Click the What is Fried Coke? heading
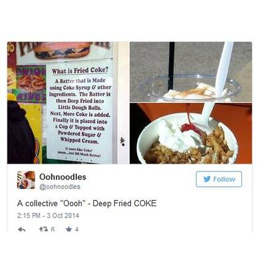Image resolution: width=266 pixels, height=266 pixels. click(80, 70)
